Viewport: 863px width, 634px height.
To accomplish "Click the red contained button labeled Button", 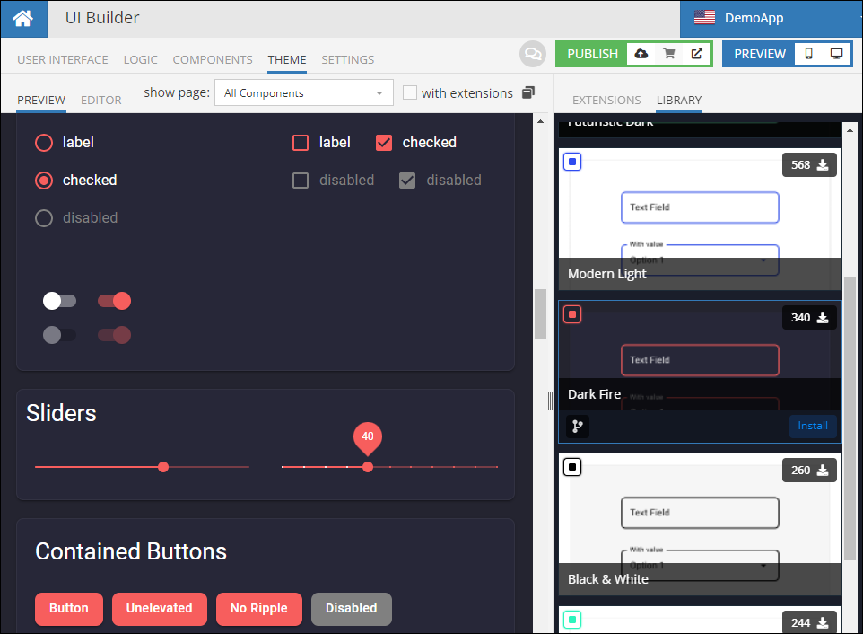I will (69, 608).
